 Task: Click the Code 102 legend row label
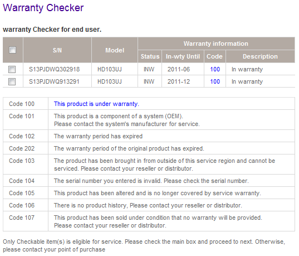(x=22, y=136)
